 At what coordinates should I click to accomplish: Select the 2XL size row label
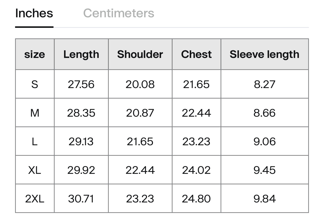tap(35, 199)
